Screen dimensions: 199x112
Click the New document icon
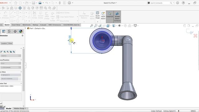20,3
